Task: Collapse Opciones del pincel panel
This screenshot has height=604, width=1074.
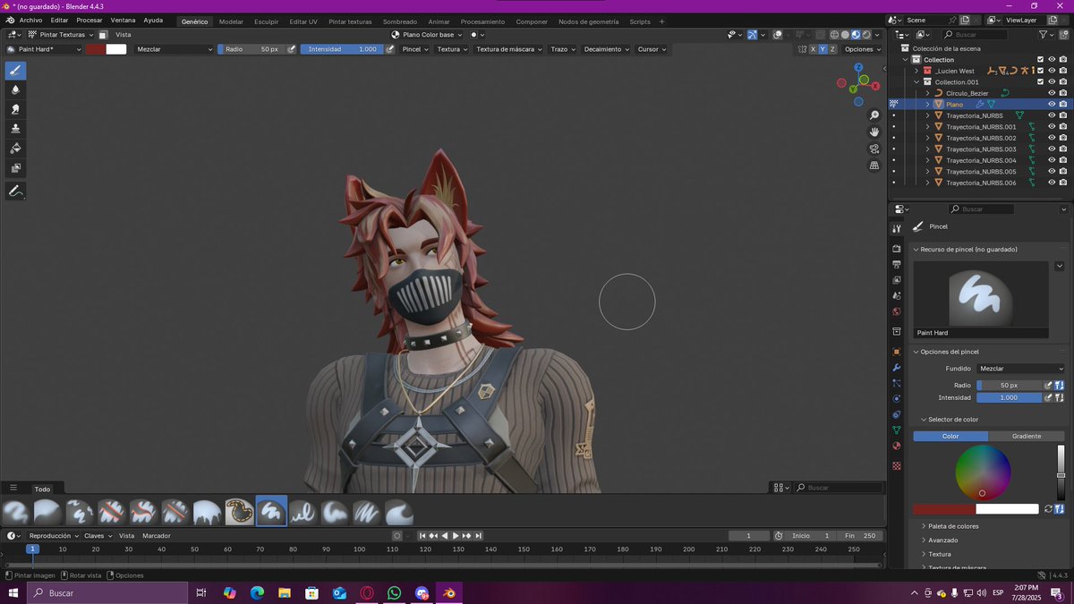Action: pos(949,352)
